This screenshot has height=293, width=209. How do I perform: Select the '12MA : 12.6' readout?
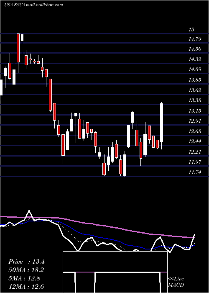26,286
